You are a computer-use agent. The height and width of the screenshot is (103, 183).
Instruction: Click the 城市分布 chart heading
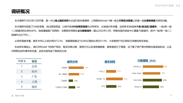point(72,62)
